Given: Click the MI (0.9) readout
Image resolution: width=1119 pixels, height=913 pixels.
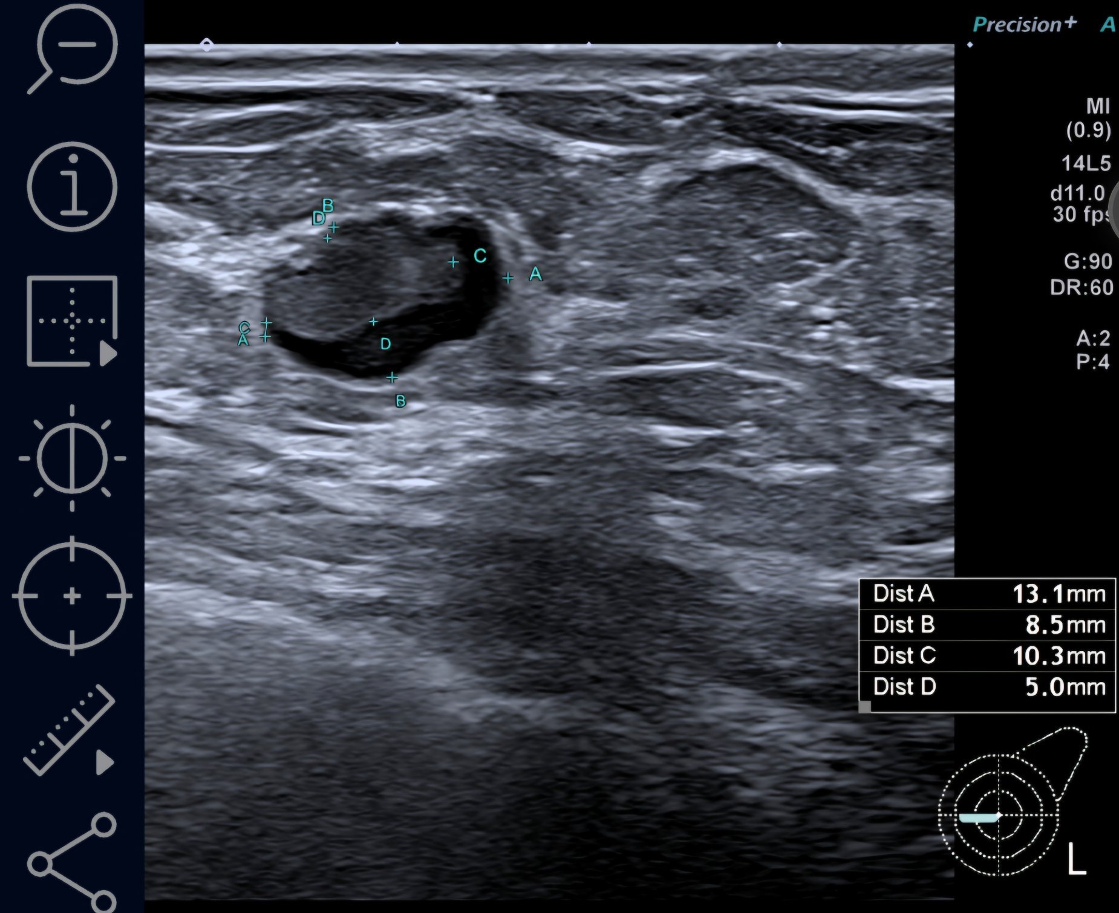Looking at the screenshot, I should click(x=1089, y=118).
